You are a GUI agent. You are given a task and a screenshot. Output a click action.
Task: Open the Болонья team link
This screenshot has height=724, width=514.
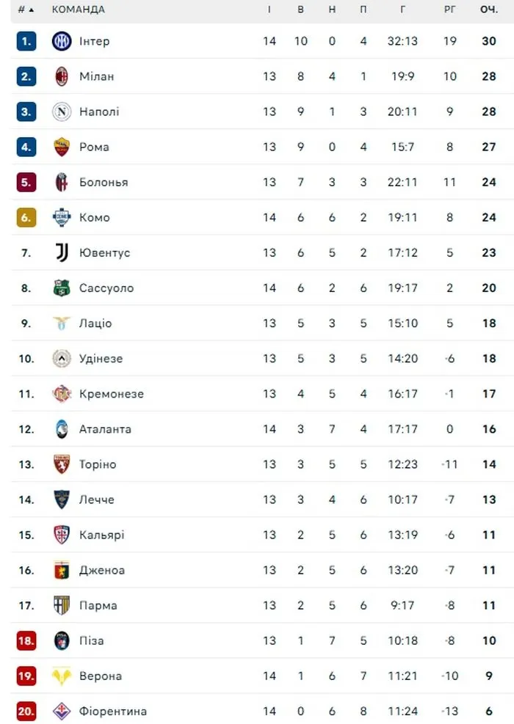point(104,182)
